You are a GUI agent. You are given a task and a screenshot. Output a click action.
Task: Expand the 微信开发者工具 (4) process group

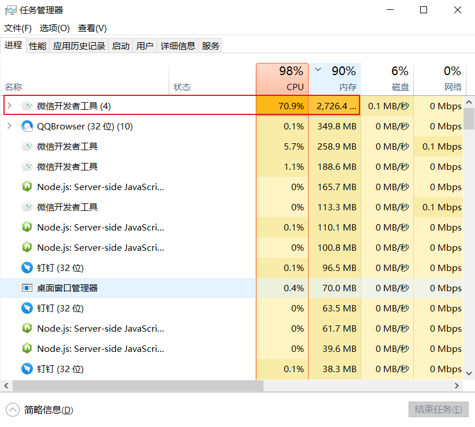coord(9,106)
